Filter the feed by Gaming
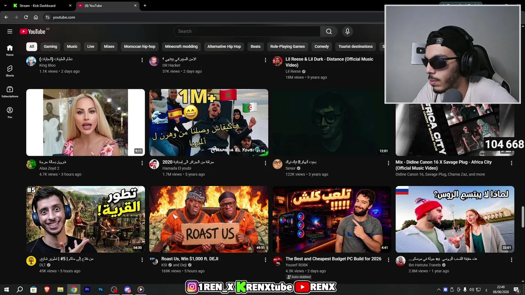525x295 pixels. (x=50, y=46)
